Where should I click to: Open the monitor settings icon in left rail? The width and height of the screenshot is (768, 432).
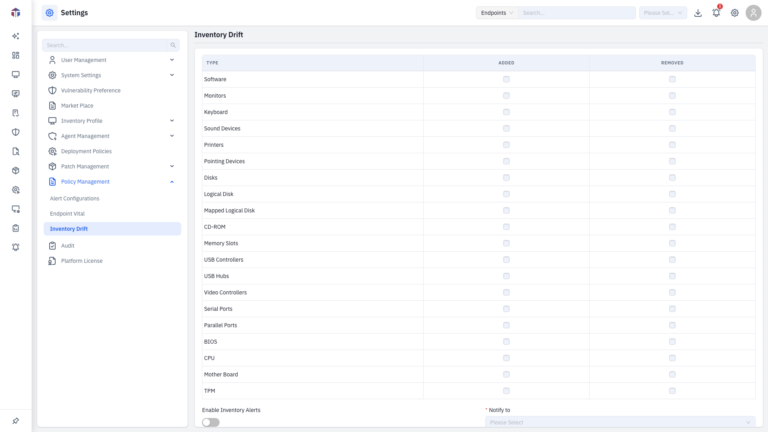tap(16, 209)
